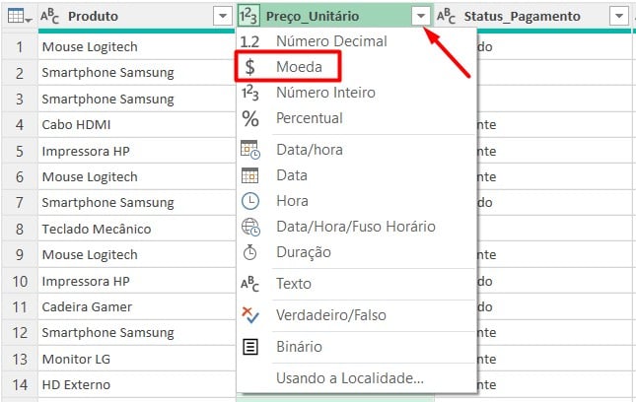The width and height of the screenshot is (636, 402).
Task: Open the Produto column filter dropdown
Action: coord(222,17)
